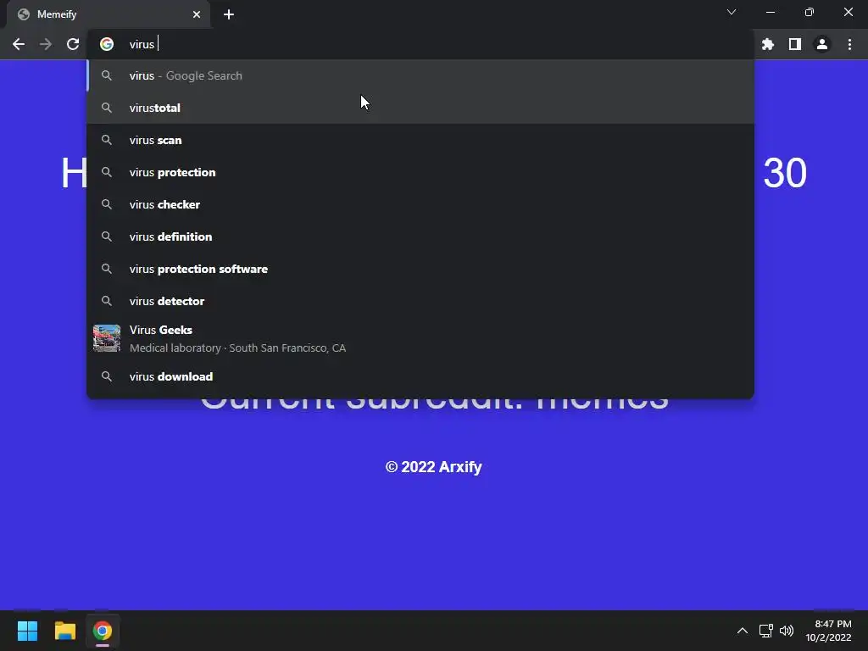
Task: Open File Explorer from the taskbar
Action: click(64, 631)
